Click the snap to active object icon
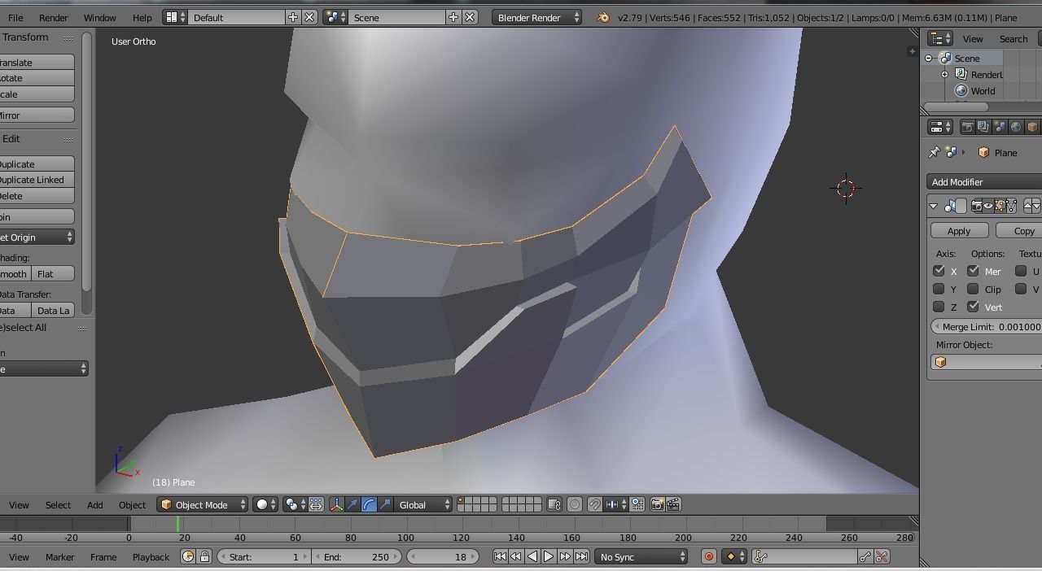Viewport: 1042px width, 571px height. tap(637, 505)
